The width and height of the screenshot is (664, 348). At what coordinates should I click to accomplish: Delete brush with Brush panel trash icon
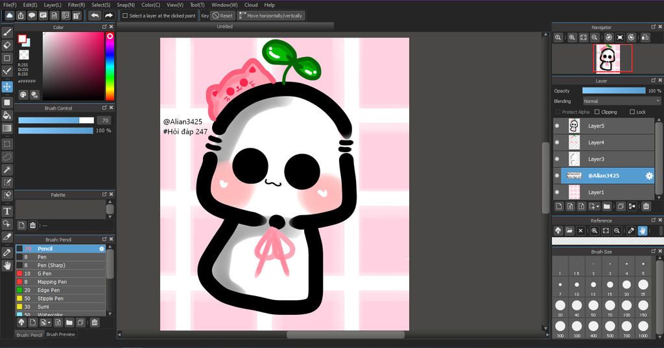(x=95, y=323)
